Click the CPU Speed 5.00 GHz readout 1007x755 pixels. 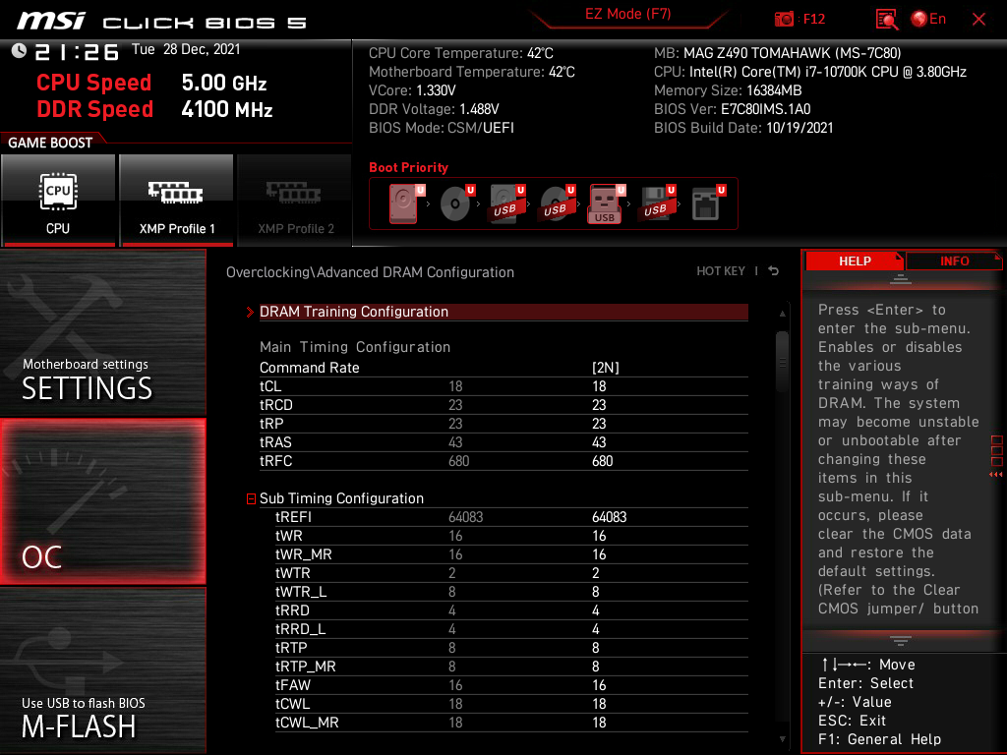pos(152,83)
